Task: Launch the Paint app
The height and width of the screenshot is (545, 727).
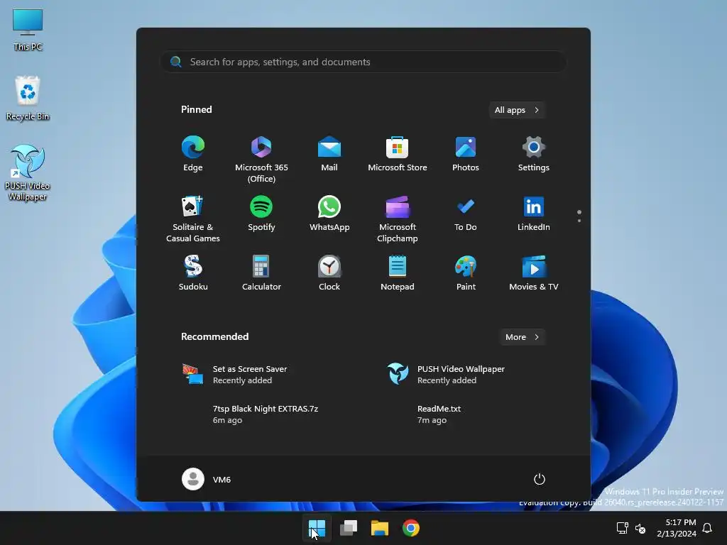Action: tap(466, 273)
